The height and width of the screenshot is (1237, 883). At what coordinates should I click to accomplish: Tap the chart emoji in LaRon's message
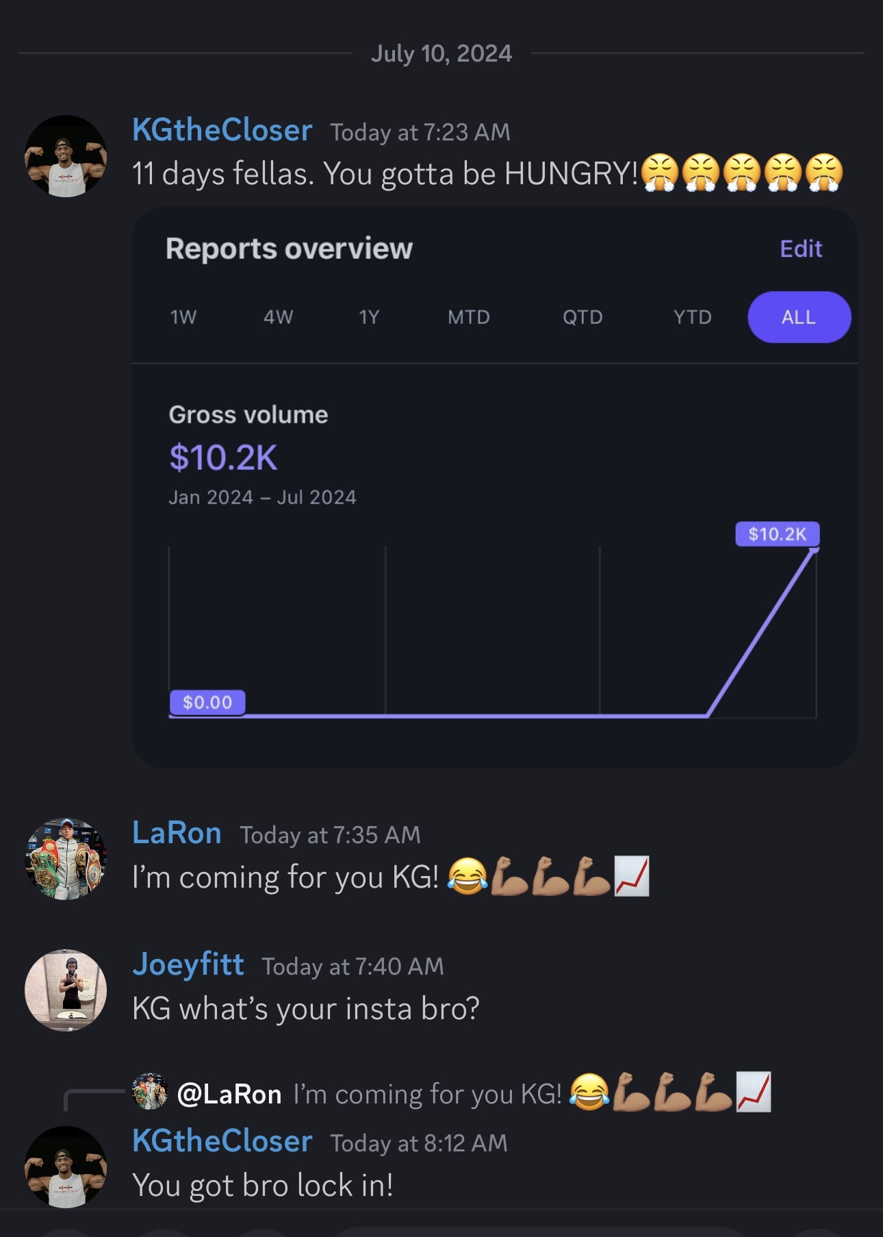pyautogui.click(x=631, y=876)
